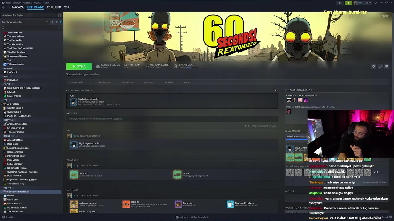Open the Görünüm menu
The width and height of the screenshot is (394, 221).
(17, 3)
